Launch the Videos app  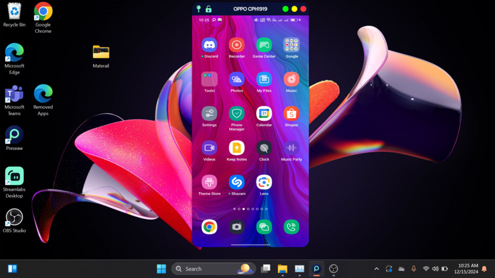coord(209,148)
